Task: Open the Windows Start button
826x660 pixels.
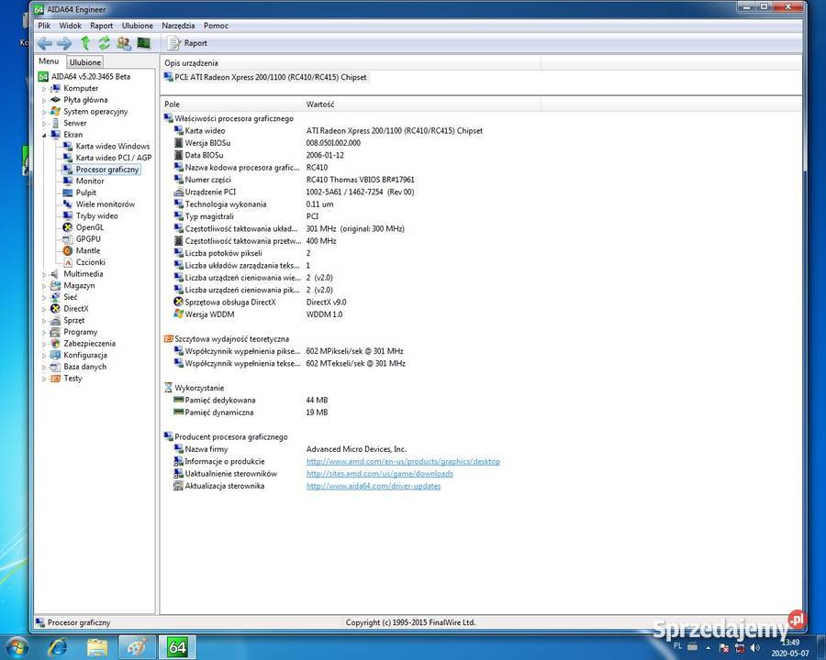Action: [17, 647]
